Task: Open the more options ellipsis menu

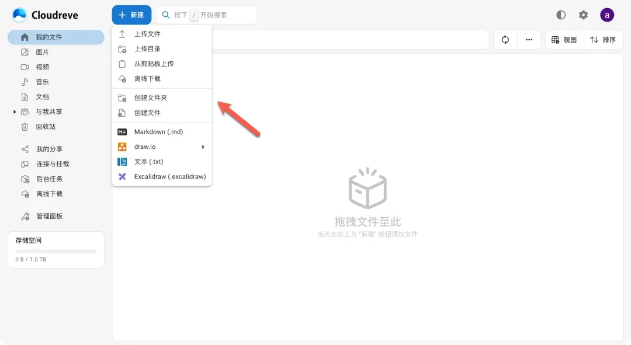Action: pyautogui.click(x=529, y=40)
